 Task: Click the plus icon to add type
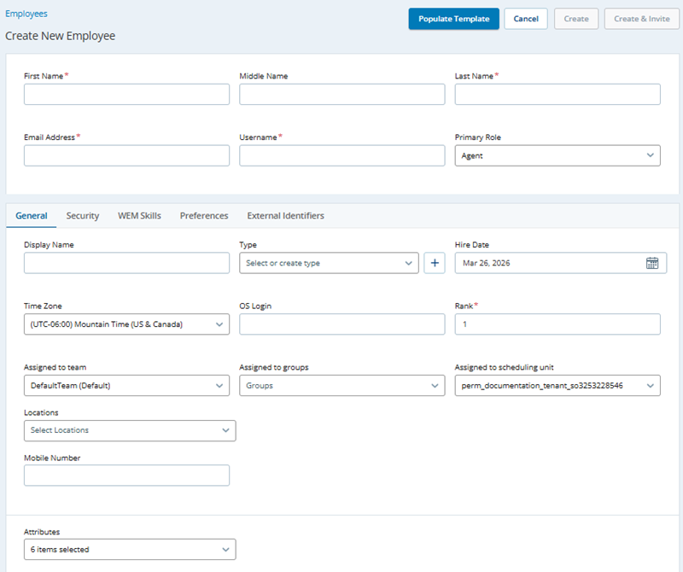[435, 263]
